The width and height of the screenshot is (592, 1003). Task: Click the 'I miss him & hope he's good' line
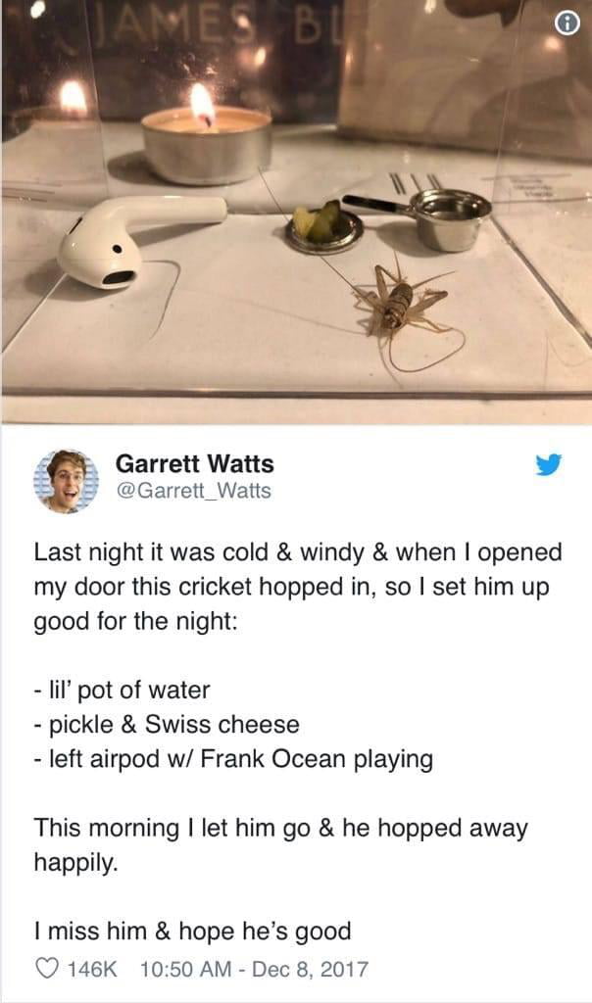click(x=193, y=931)
